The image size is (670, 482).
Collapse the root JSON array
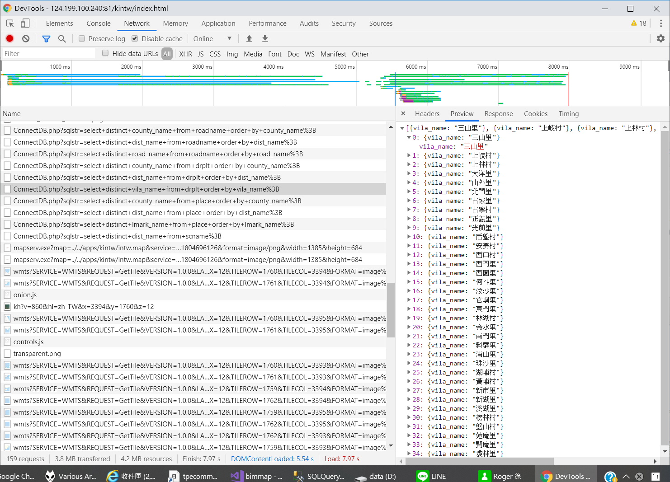point(402,128)
